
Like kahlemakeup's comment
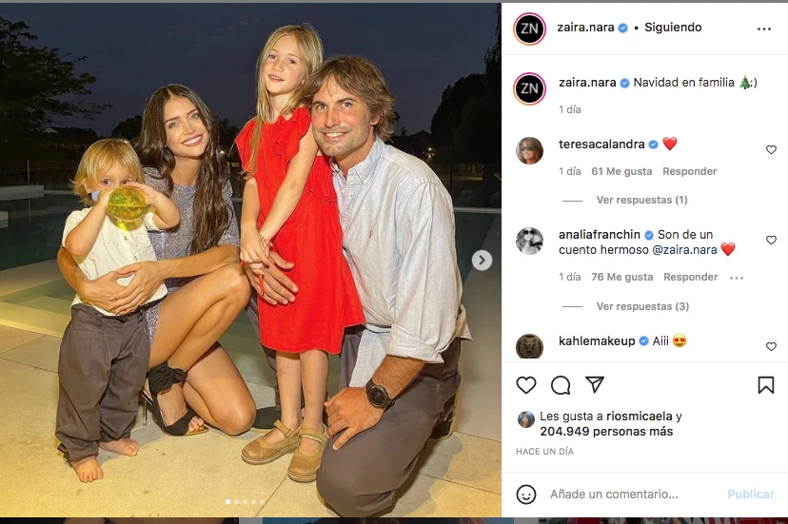771,347
